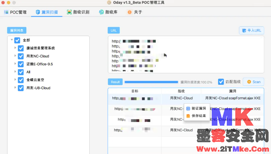
Task: Click the 目标 column header
Action: [x=135, y=91]
